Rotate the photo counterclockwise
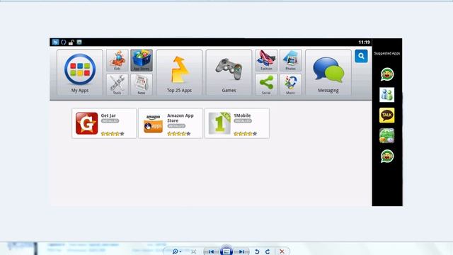Image resolution: width=453 pixels, height=255 pixels. pyautogui.click(x=257, y=251)
